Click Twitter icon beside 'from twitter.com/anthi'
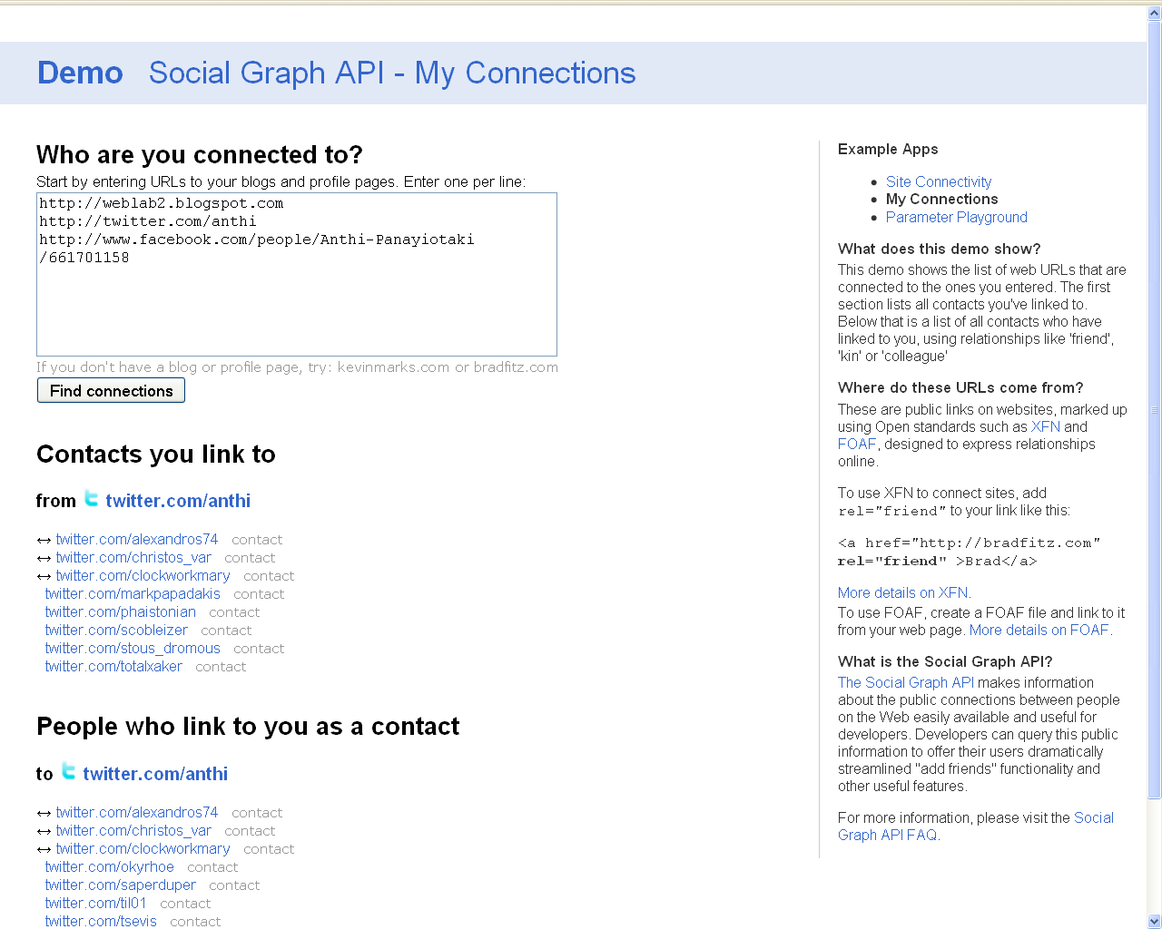Screen dimensions: 1162x929 [x=92, y=498]
